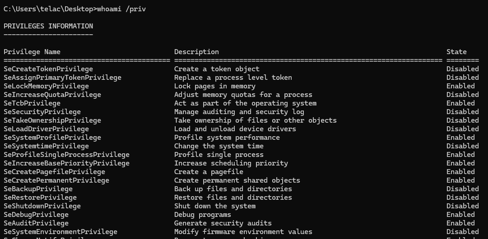Click Enabled state of SeDebugPrivilege
This screenshot has height=239, width=488.
[460, 215]
